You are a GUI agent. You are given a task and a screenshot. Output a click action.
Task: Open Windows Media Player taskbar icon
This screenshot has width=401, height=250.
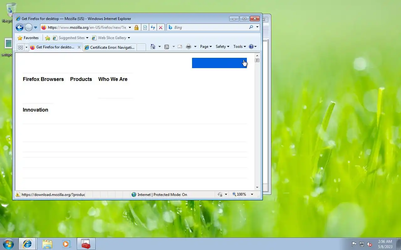66,244
